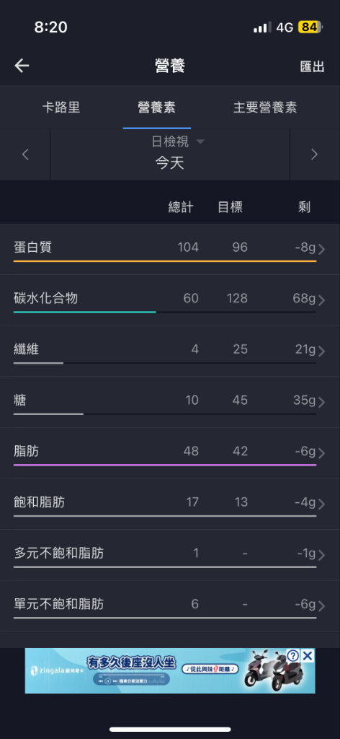Viewport: 340px width, 739px height.
Task: Switch to the 卡路里 tab
Action: [61, 107]
